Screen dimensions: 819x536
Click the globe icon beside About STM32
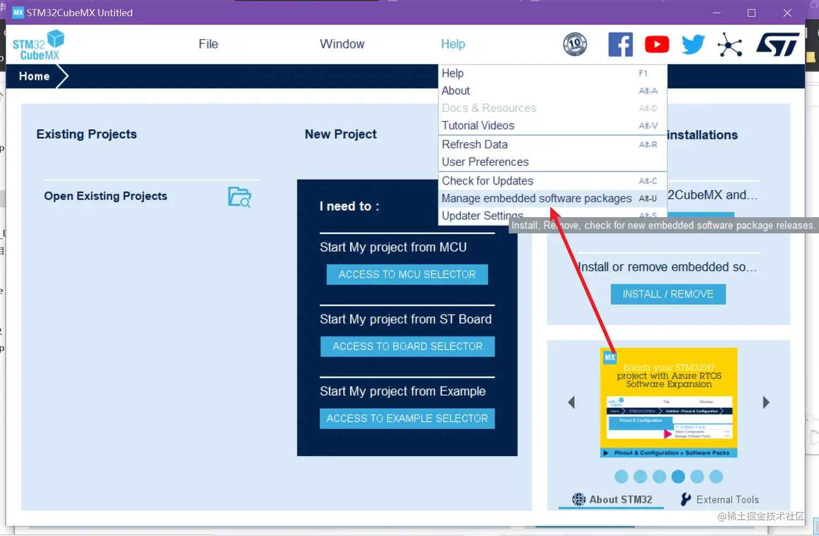[578, 499]
